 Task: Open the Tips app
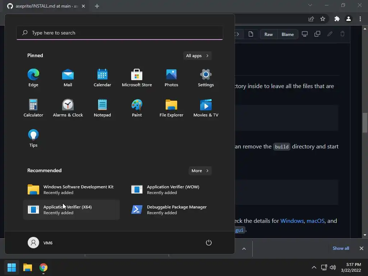[x=33, y=138]
